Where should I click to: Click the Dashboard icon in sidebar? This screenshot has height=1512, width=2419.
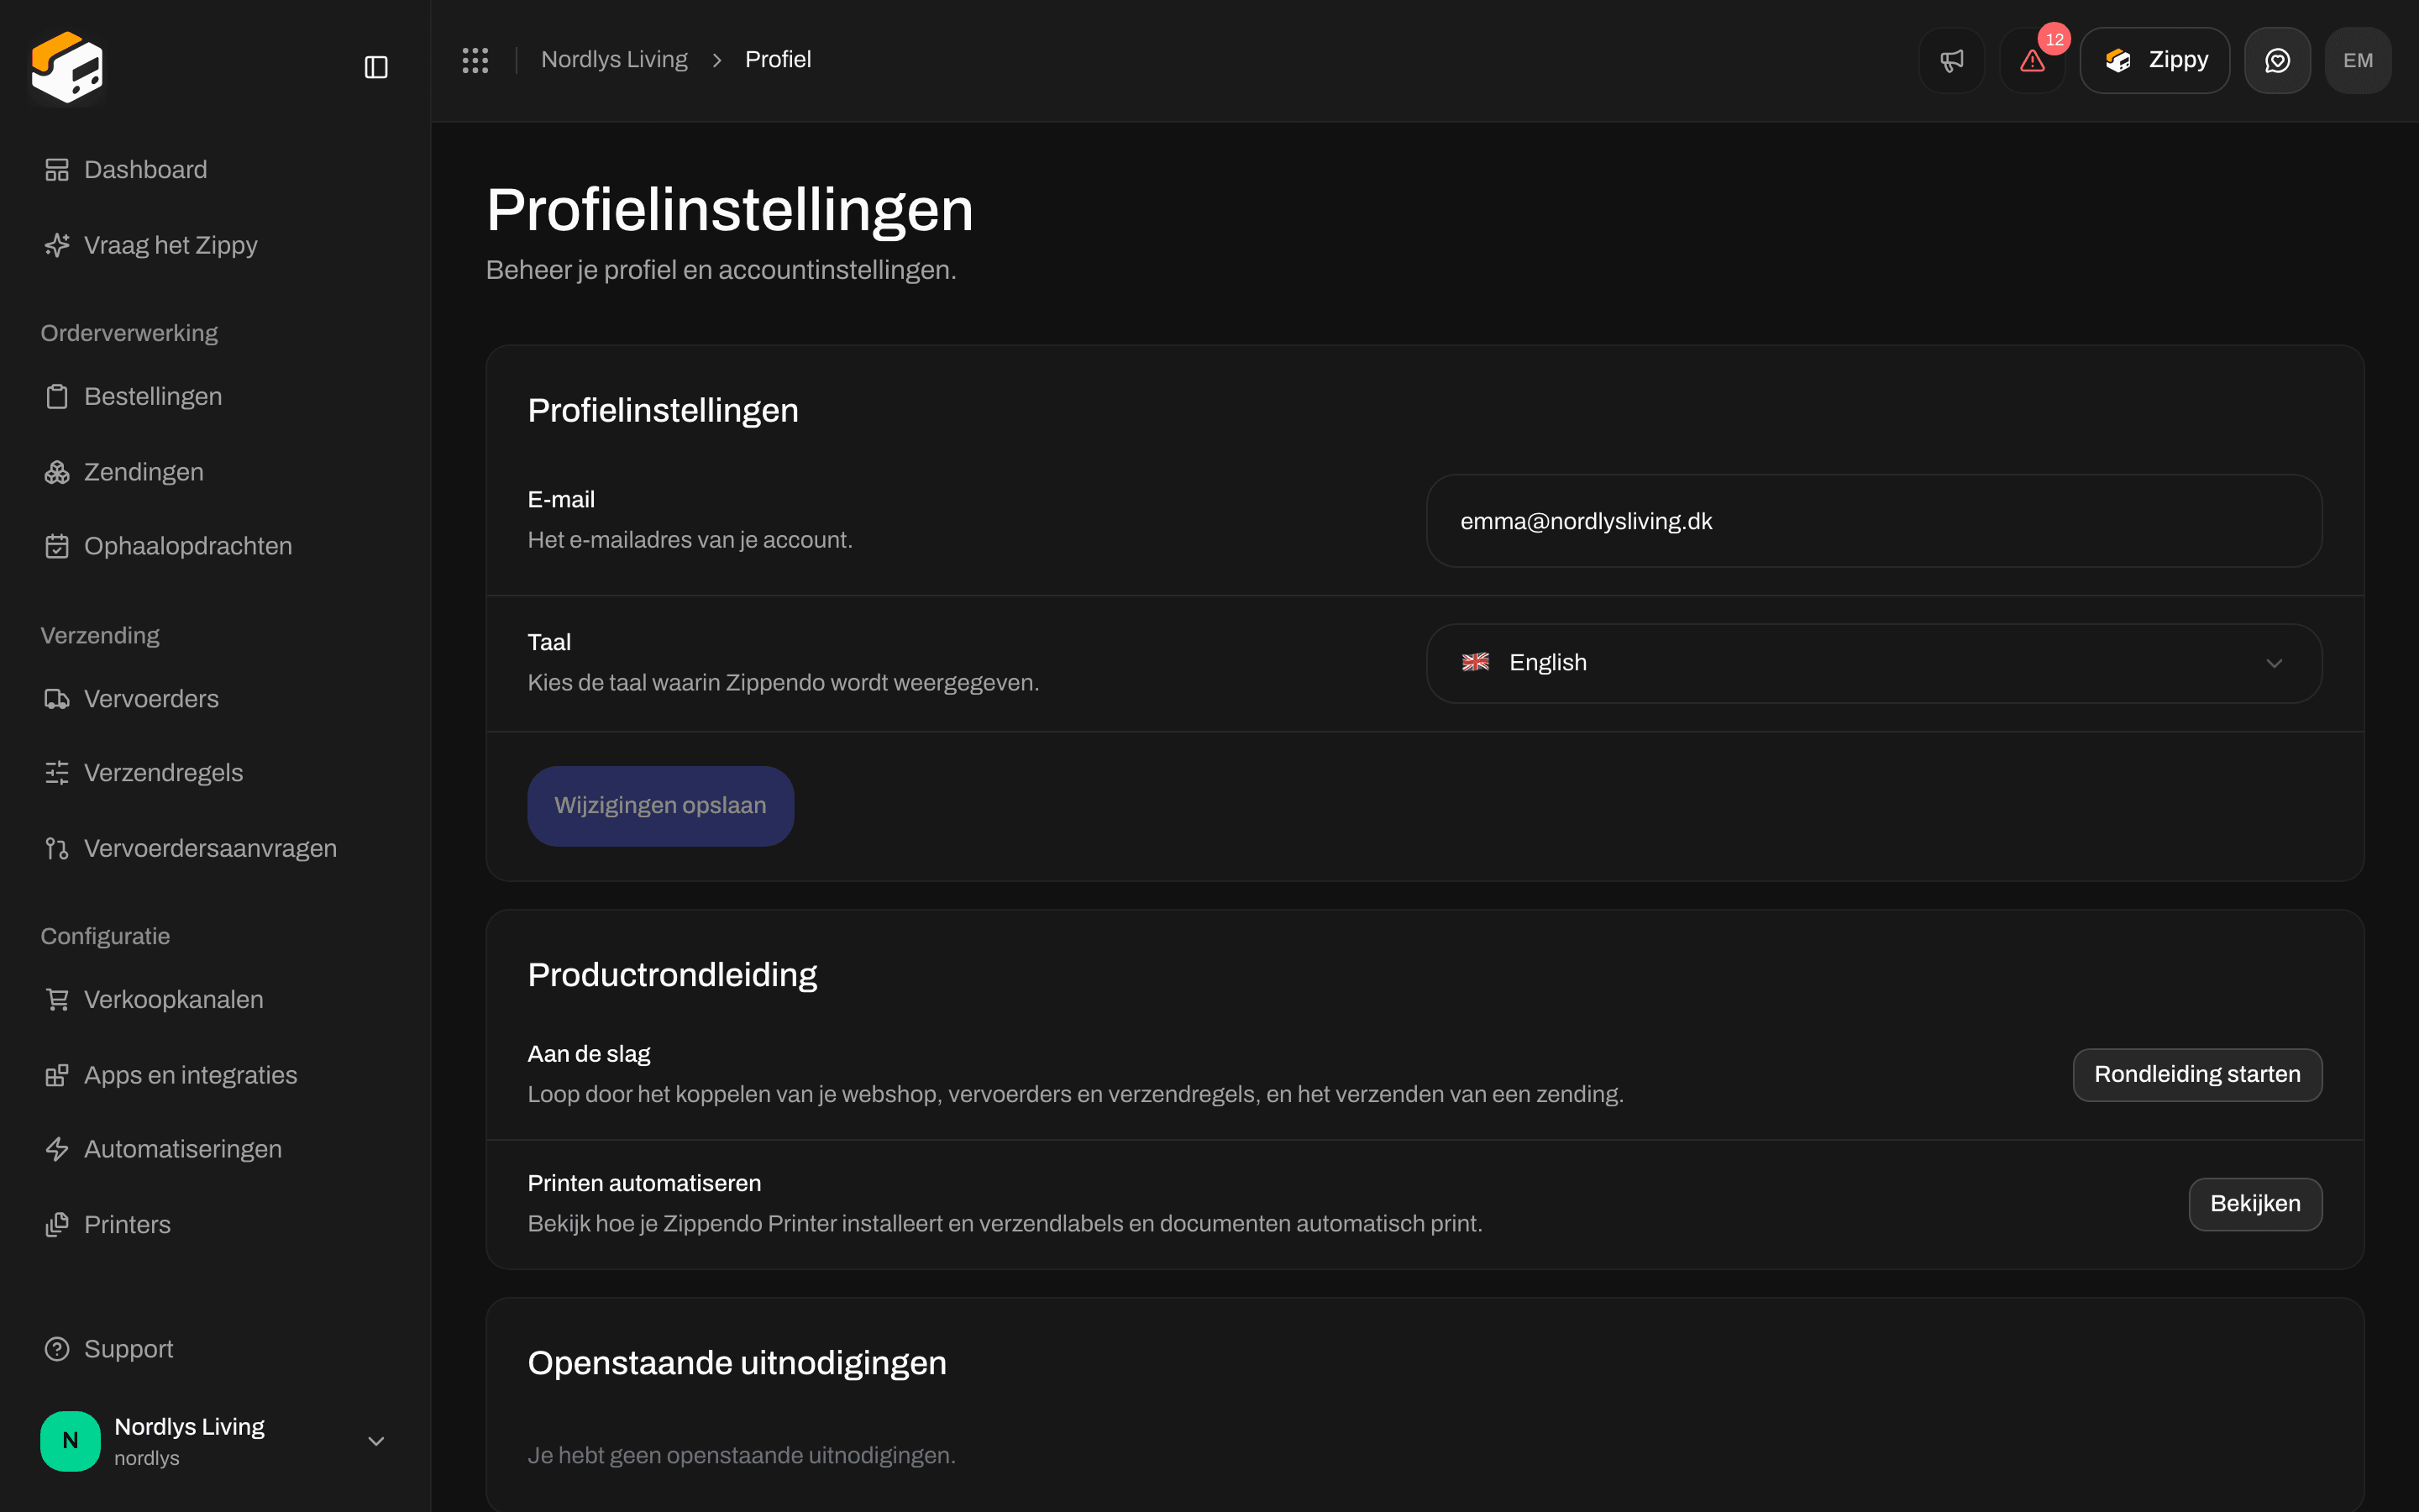pos(57,170)
